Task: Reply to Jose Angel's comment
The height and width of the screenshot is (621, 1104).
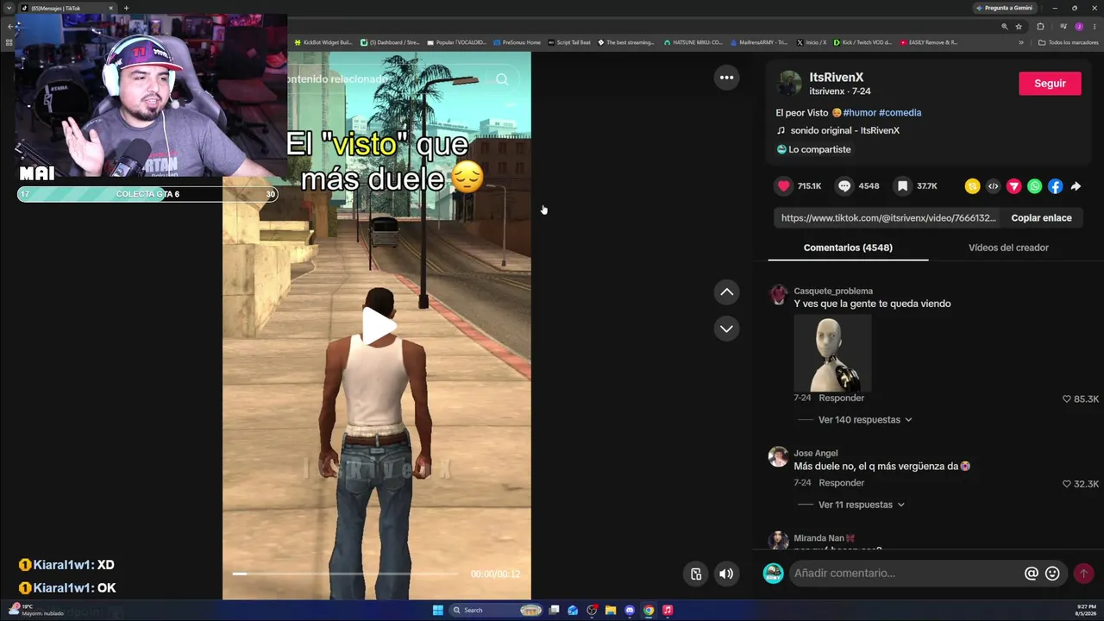Action: 841,483
